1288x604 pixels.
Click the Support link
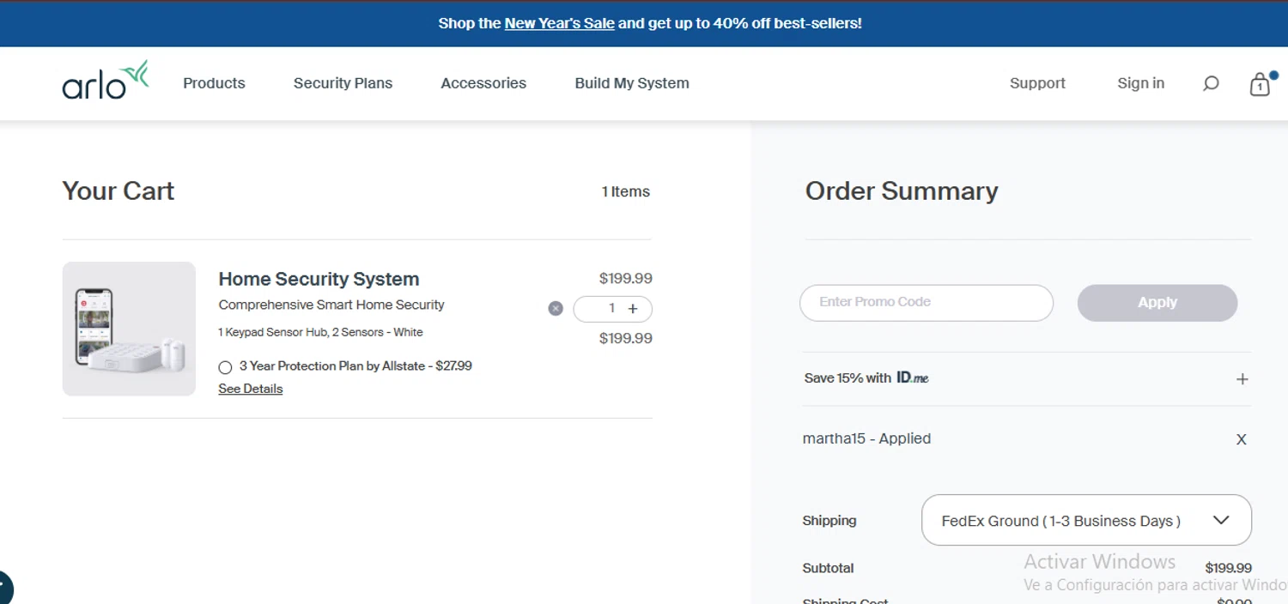click(1037, 83)
